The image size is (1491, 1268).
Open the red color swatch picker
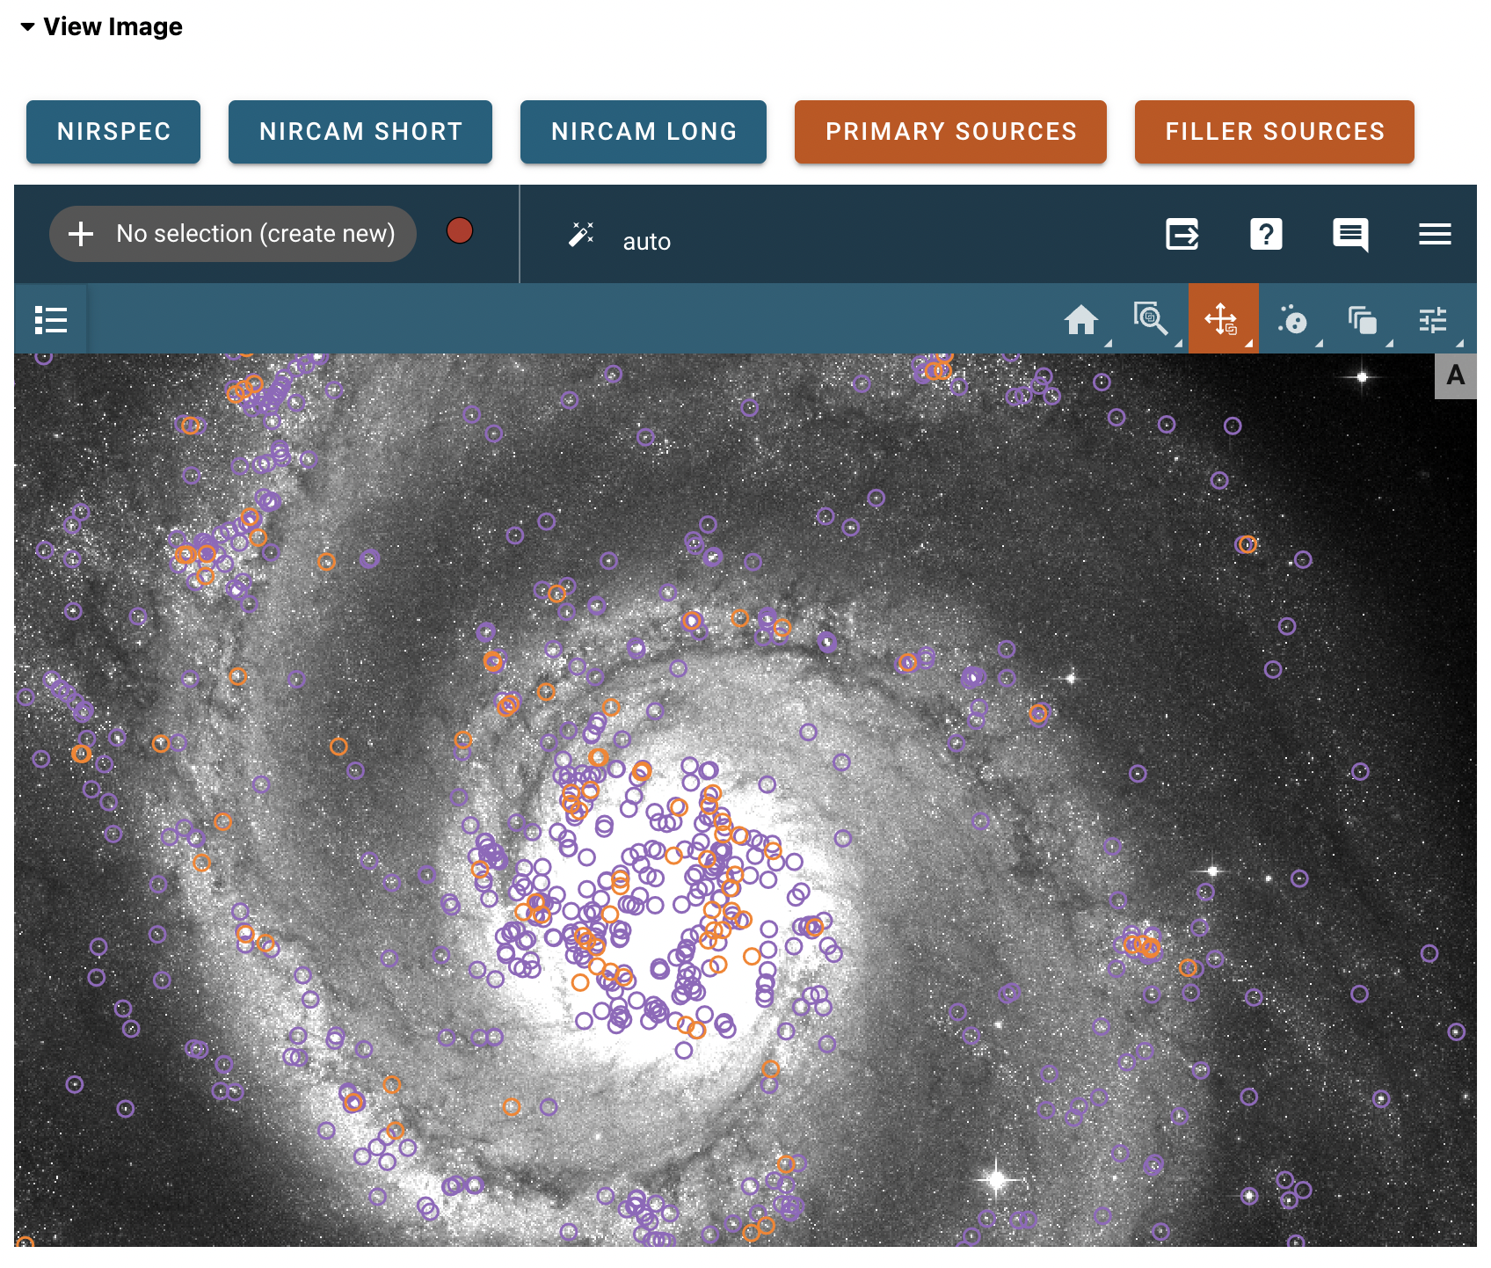coord(460,230)
